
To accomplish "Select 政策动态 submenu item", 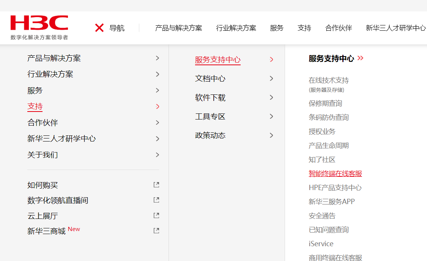I will click(210, 135).
